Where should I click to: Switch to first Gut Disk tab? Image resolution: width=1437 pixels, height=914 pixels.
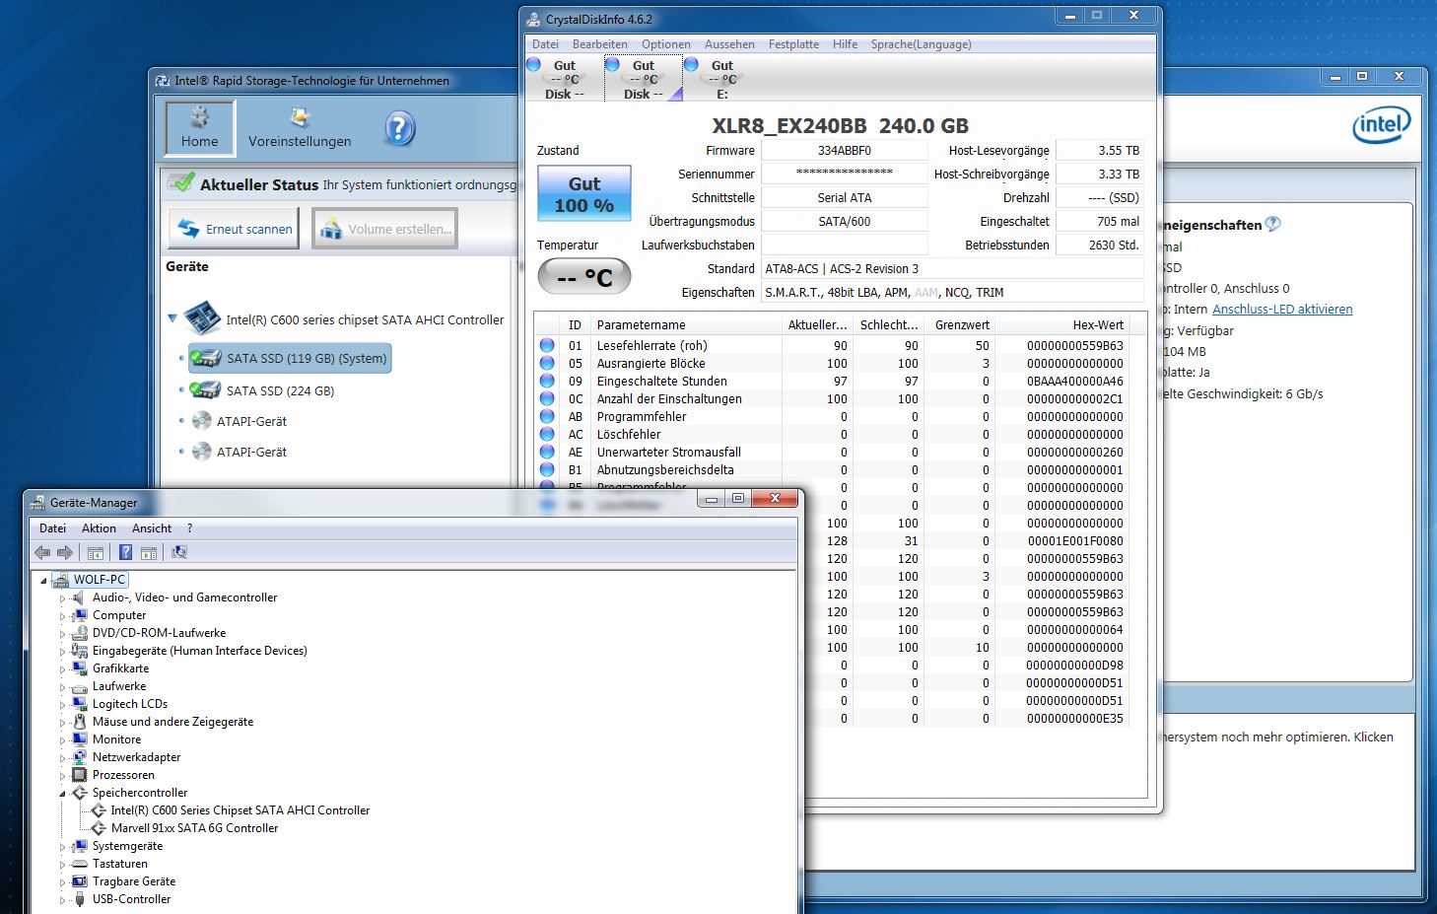[x=564, y=79]
